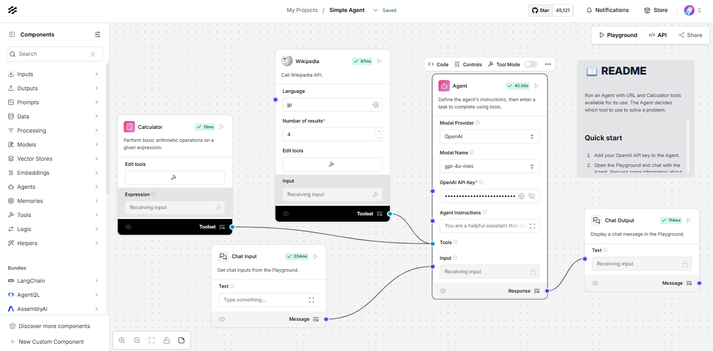
Task: Open the component filter settings icon
Action: pyautogui.click(x=98, y=34)
